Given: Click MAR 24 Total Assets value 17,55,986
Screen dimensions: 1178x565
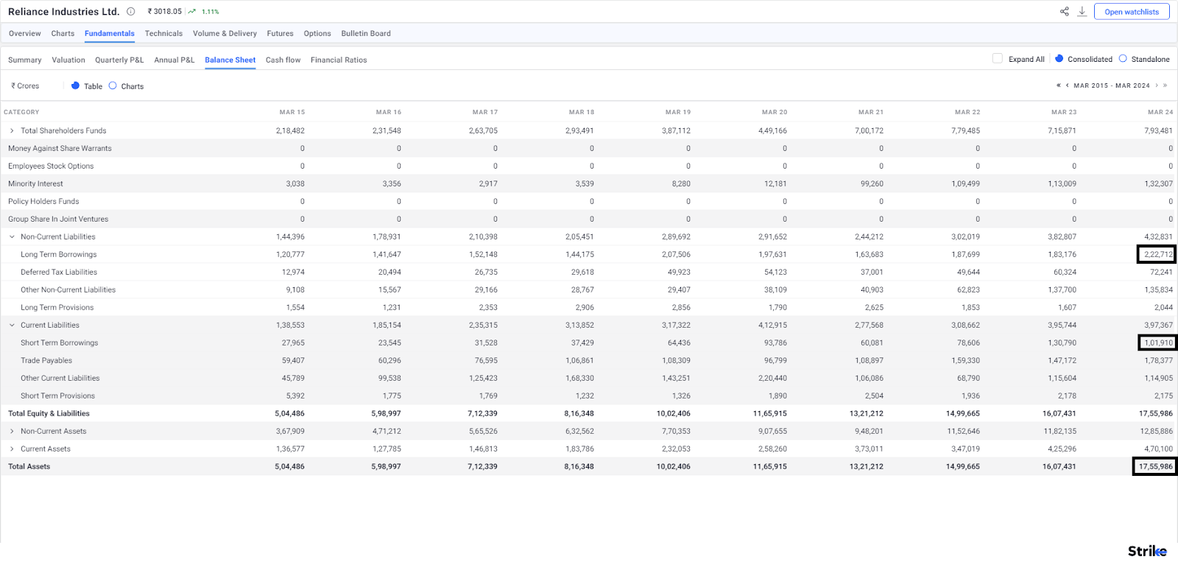Looking at the screenshot, I should [x=1156, y=466].
